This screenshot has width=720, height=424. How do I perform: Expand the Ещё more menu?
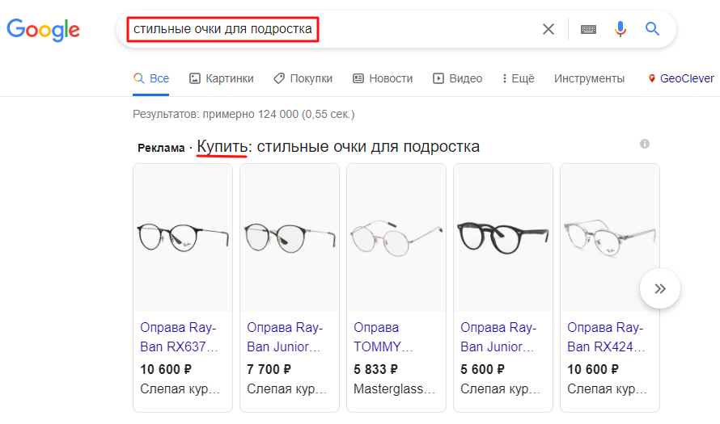519,78
